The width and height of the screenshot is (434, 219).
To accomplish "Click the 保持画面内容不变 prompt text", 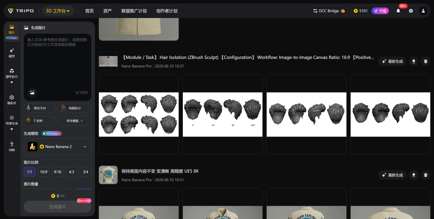I will (160, 171).
